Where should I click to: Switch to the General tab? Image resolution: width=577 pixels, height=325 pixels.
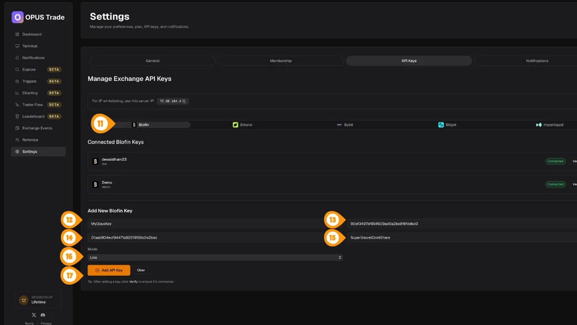point(152,61)
